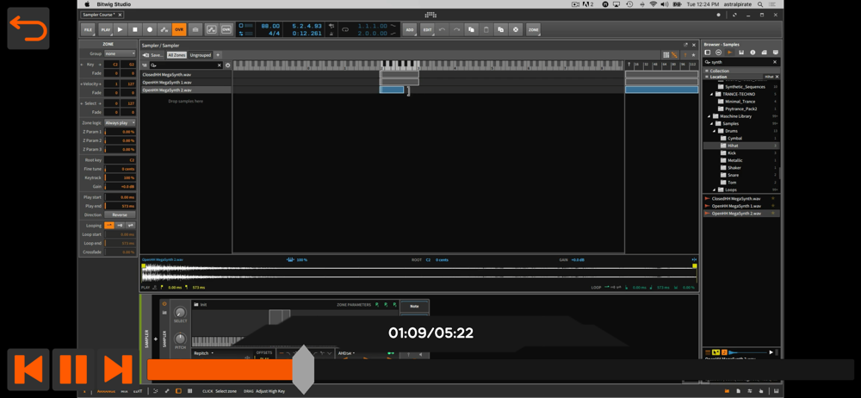Toggle the orange diagonal icon in the Sampler editor
The height and width of the screenshot is (398, 861).
674,55
